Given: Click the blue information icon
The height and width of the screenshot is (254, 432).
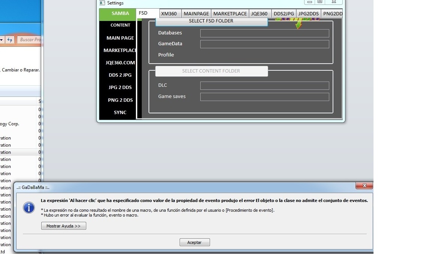Looking at the screenshot, I should point(29,208).
